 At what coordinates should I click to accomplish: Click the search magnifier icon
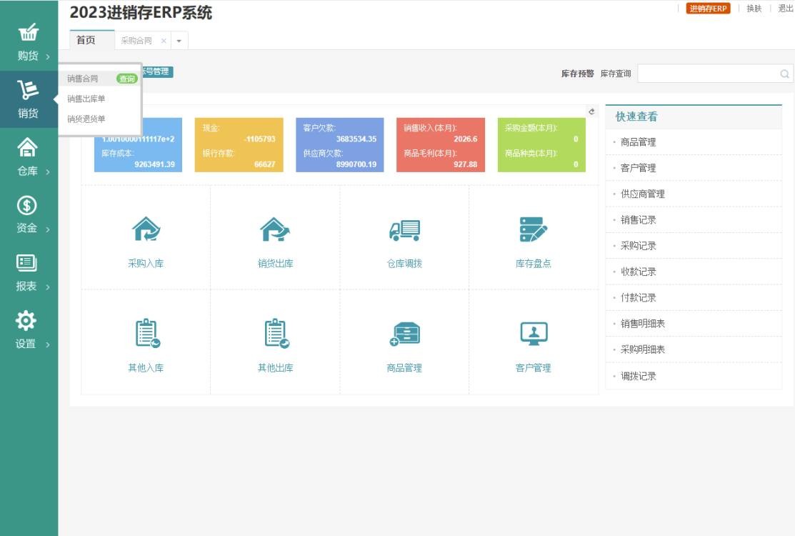(x=784, y=74)
